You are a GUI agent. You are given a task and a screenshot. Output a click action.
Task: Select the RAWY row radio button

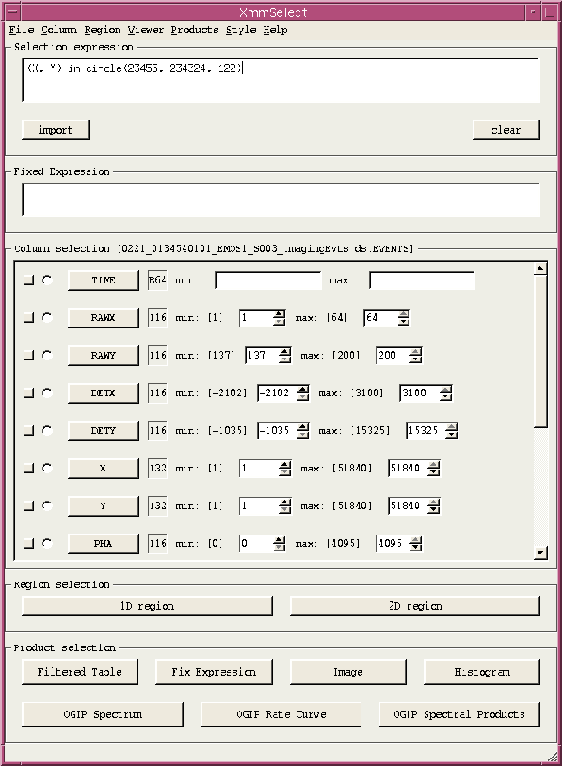point(47,355)
